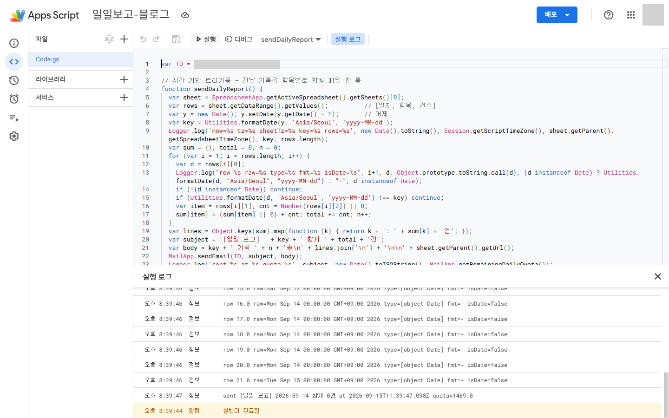This screenshot has height=418, width=669.
Task: Toggle the 실행 로그 execution log button
Action: click(x=348, y=39)
